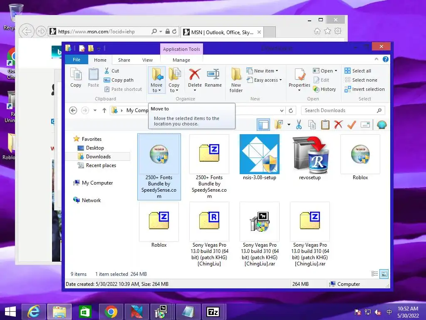Open folder options toolbar dropdown arrow
This screenshot has width=426, height=320.
289,125
